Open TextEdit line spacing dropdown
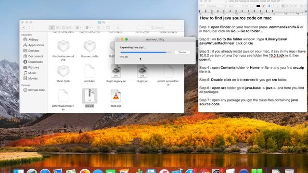Image resolution: width=308 pixels, height=173 pixels. (x=302, y=6)
